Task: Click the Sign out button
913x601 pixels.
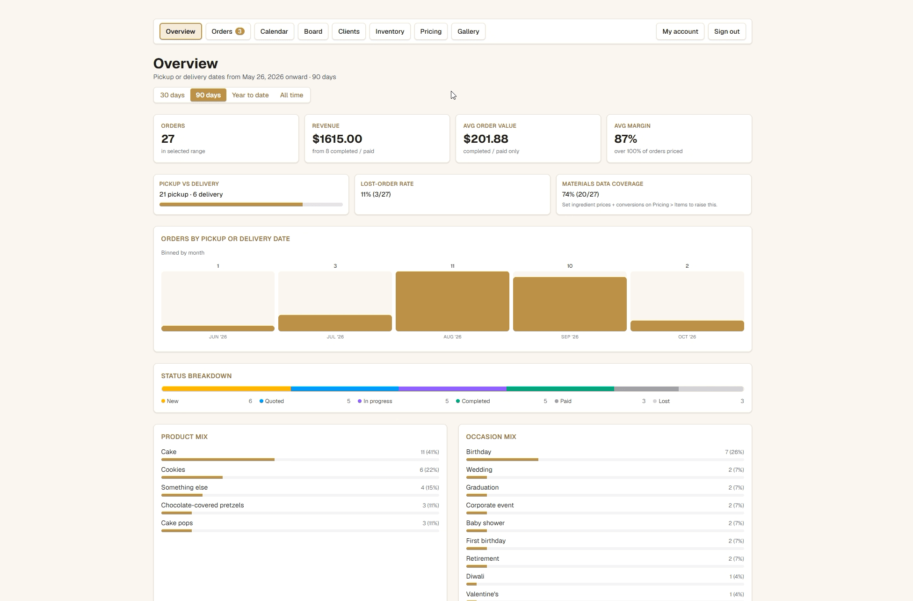Action: pos(727,31)
